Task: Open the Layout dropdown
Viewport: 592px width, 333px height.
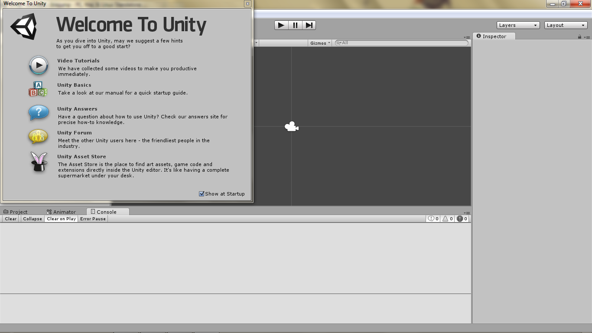Action: click(x=565, y=25)
